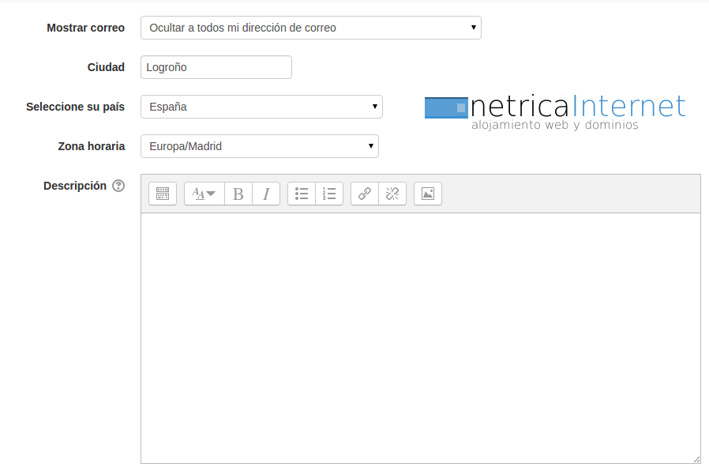Insert a numbered list
This screenshot has height=467, width=709.
click(329, 194)
